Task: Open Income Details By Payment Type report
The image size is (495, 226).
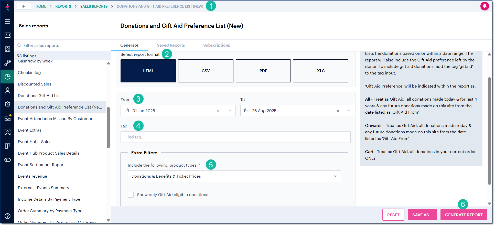Action: [49, 199]
